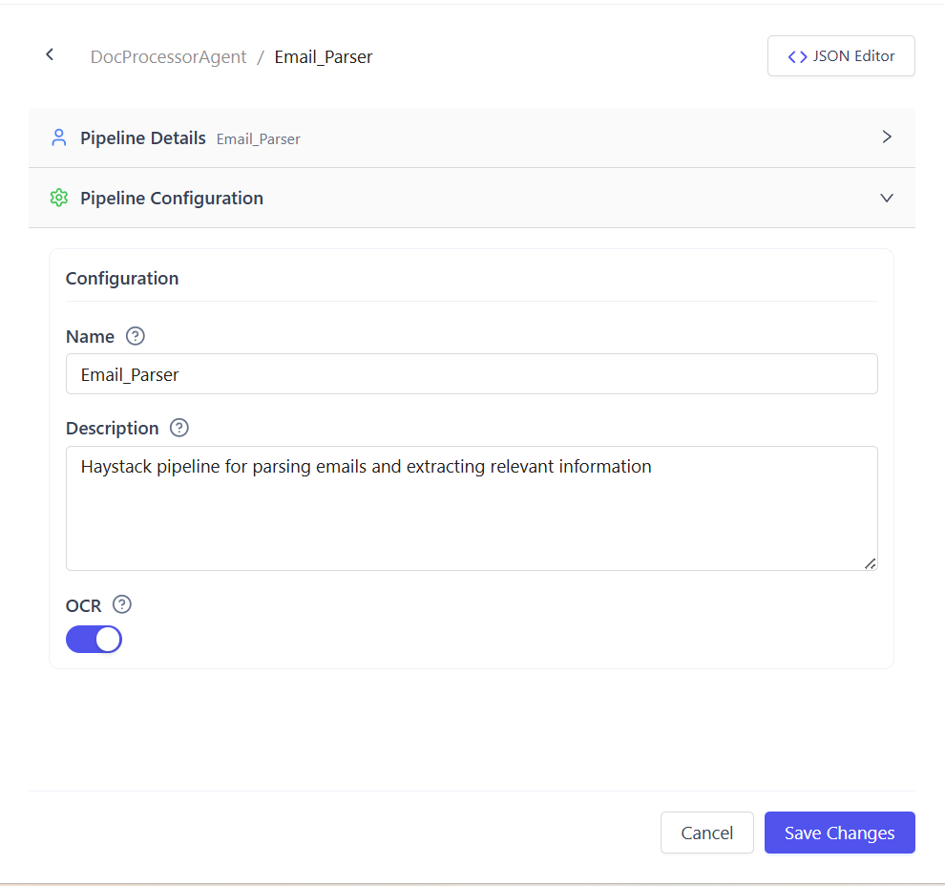Select Email_Parser breadcrumb item
The width and height of the screenshot is (945, 886).
point(324,57)
